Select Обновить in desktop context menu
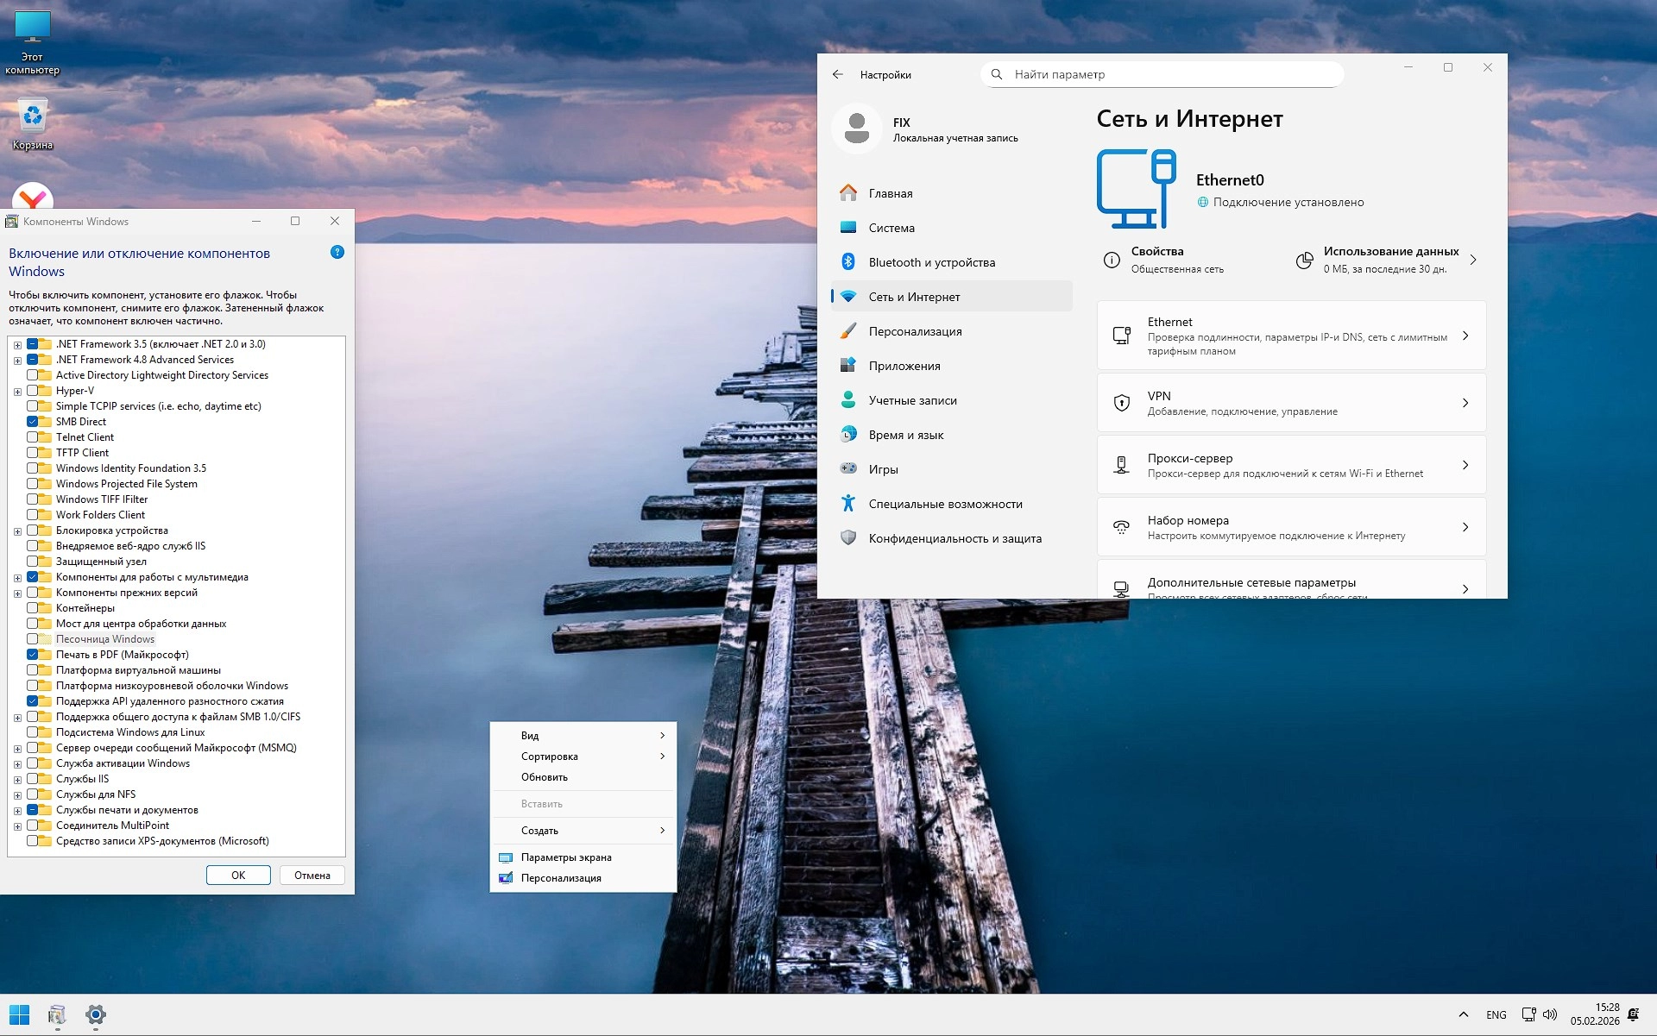 (545, 777)
